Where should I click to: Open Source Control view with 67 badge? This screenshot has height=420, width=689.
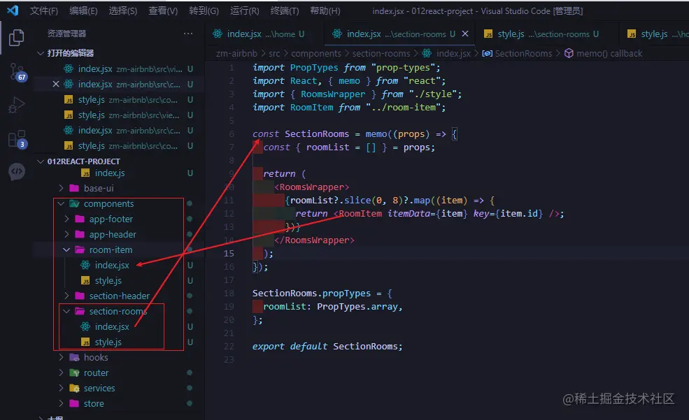pyautogui.click(x=17, y=71)
